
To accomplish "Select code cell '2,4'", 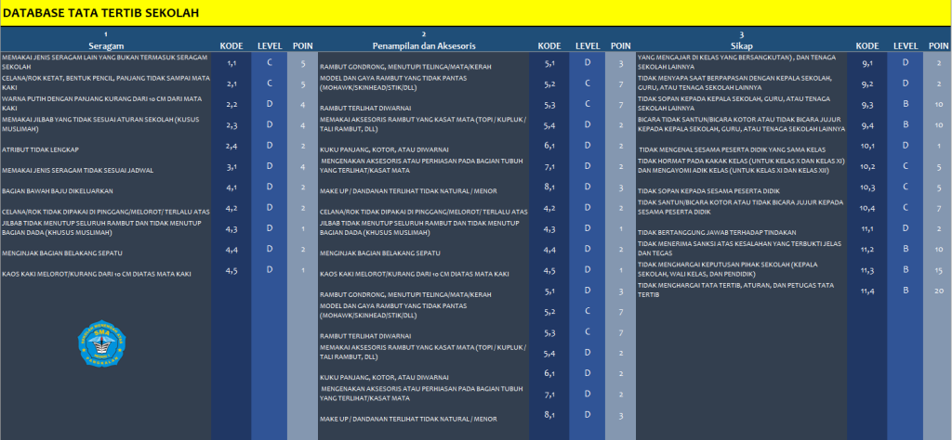I will tap(231, 146).
